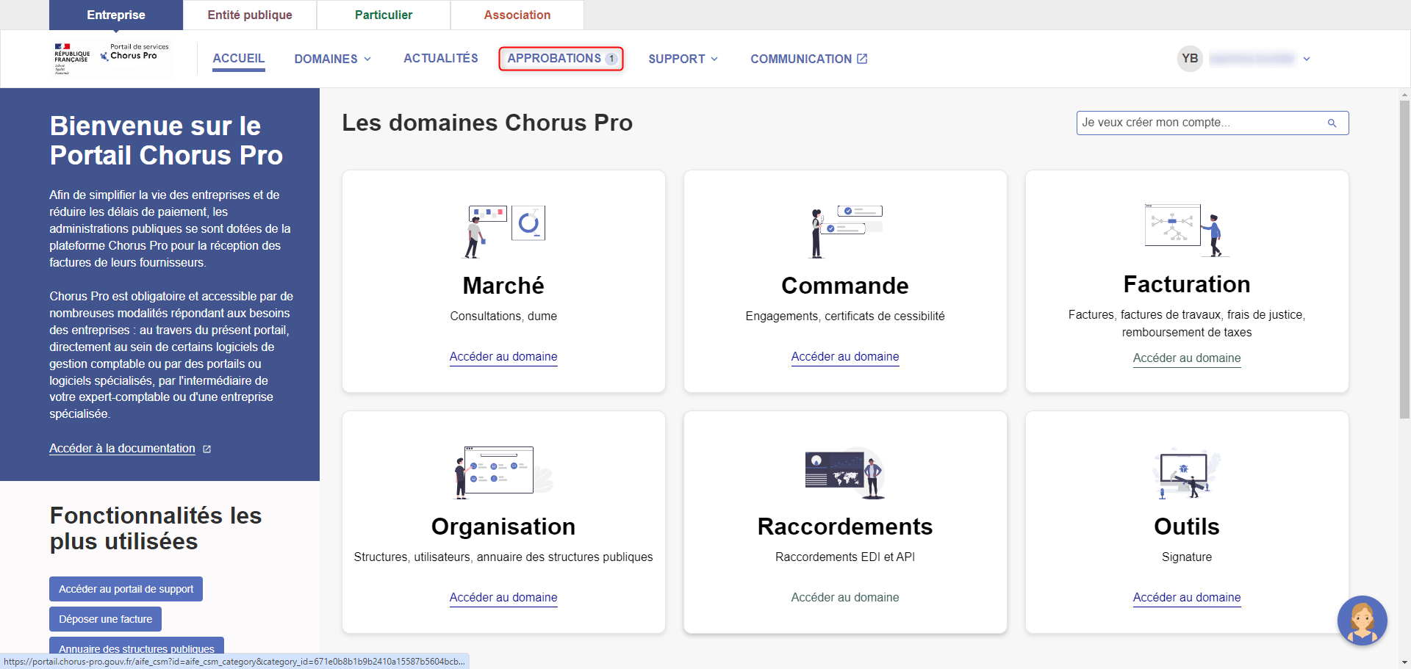
Task: Click the Approbations notification badge
Action: point(611,59)
